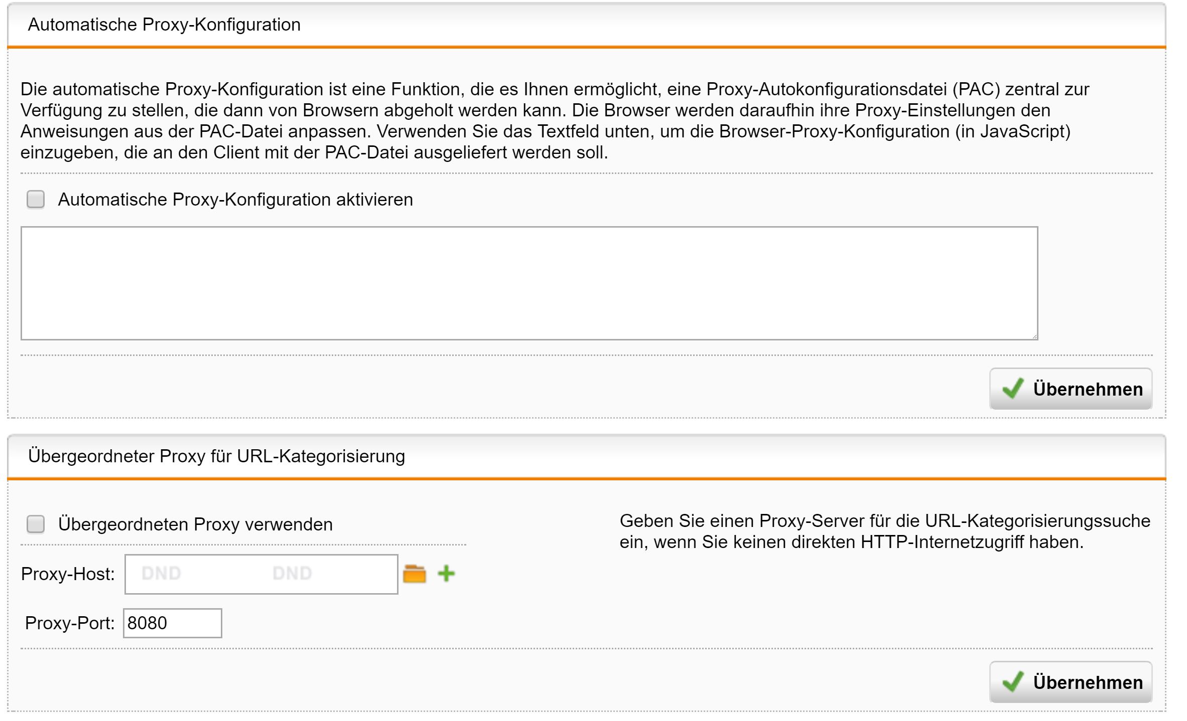1187x721 pixels.
Task: Click the green checkmark in the PAC section's Übernehmen
Action: [x=1013, y=389]
